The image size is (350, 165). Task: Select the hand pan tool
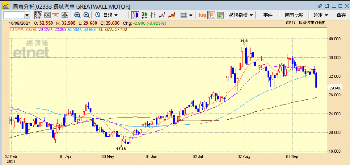click(x=38, y=15)
